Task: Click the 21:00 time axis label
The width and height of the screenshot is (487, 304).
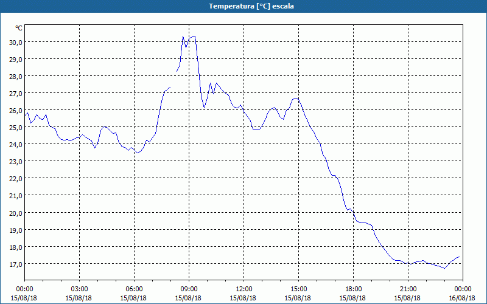Action: click(x=408, y=289)
